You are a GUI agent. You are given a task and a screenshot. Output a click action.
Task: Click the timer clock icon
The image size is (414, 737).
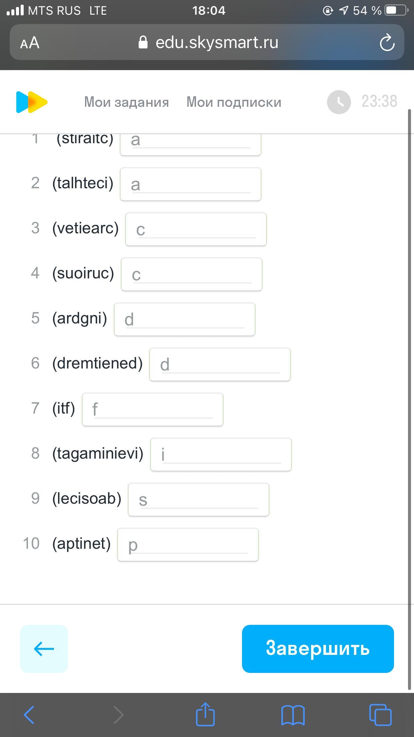click(x=339, y=102)
